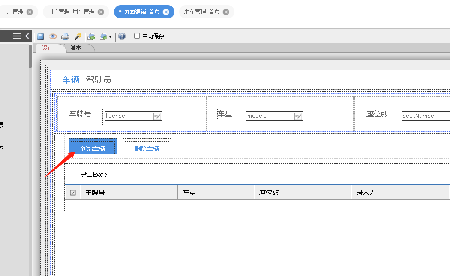Screen dimensions: 450x276
Task: Click the 车型 table column header
Action: click(216, 192)
